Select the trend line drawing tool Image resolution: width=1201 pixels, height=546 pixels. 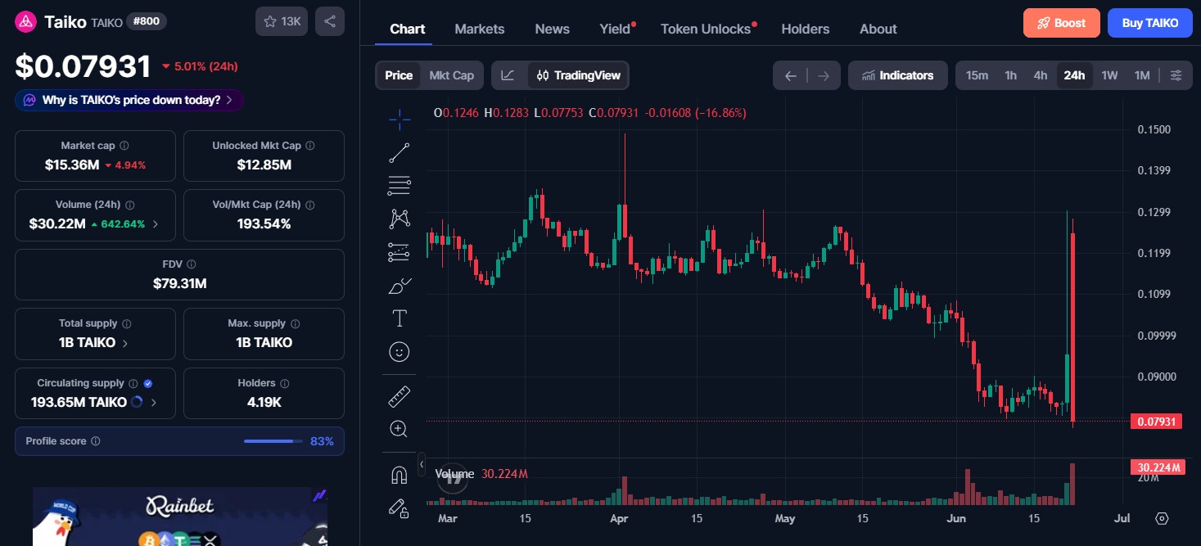coord(400,152)
